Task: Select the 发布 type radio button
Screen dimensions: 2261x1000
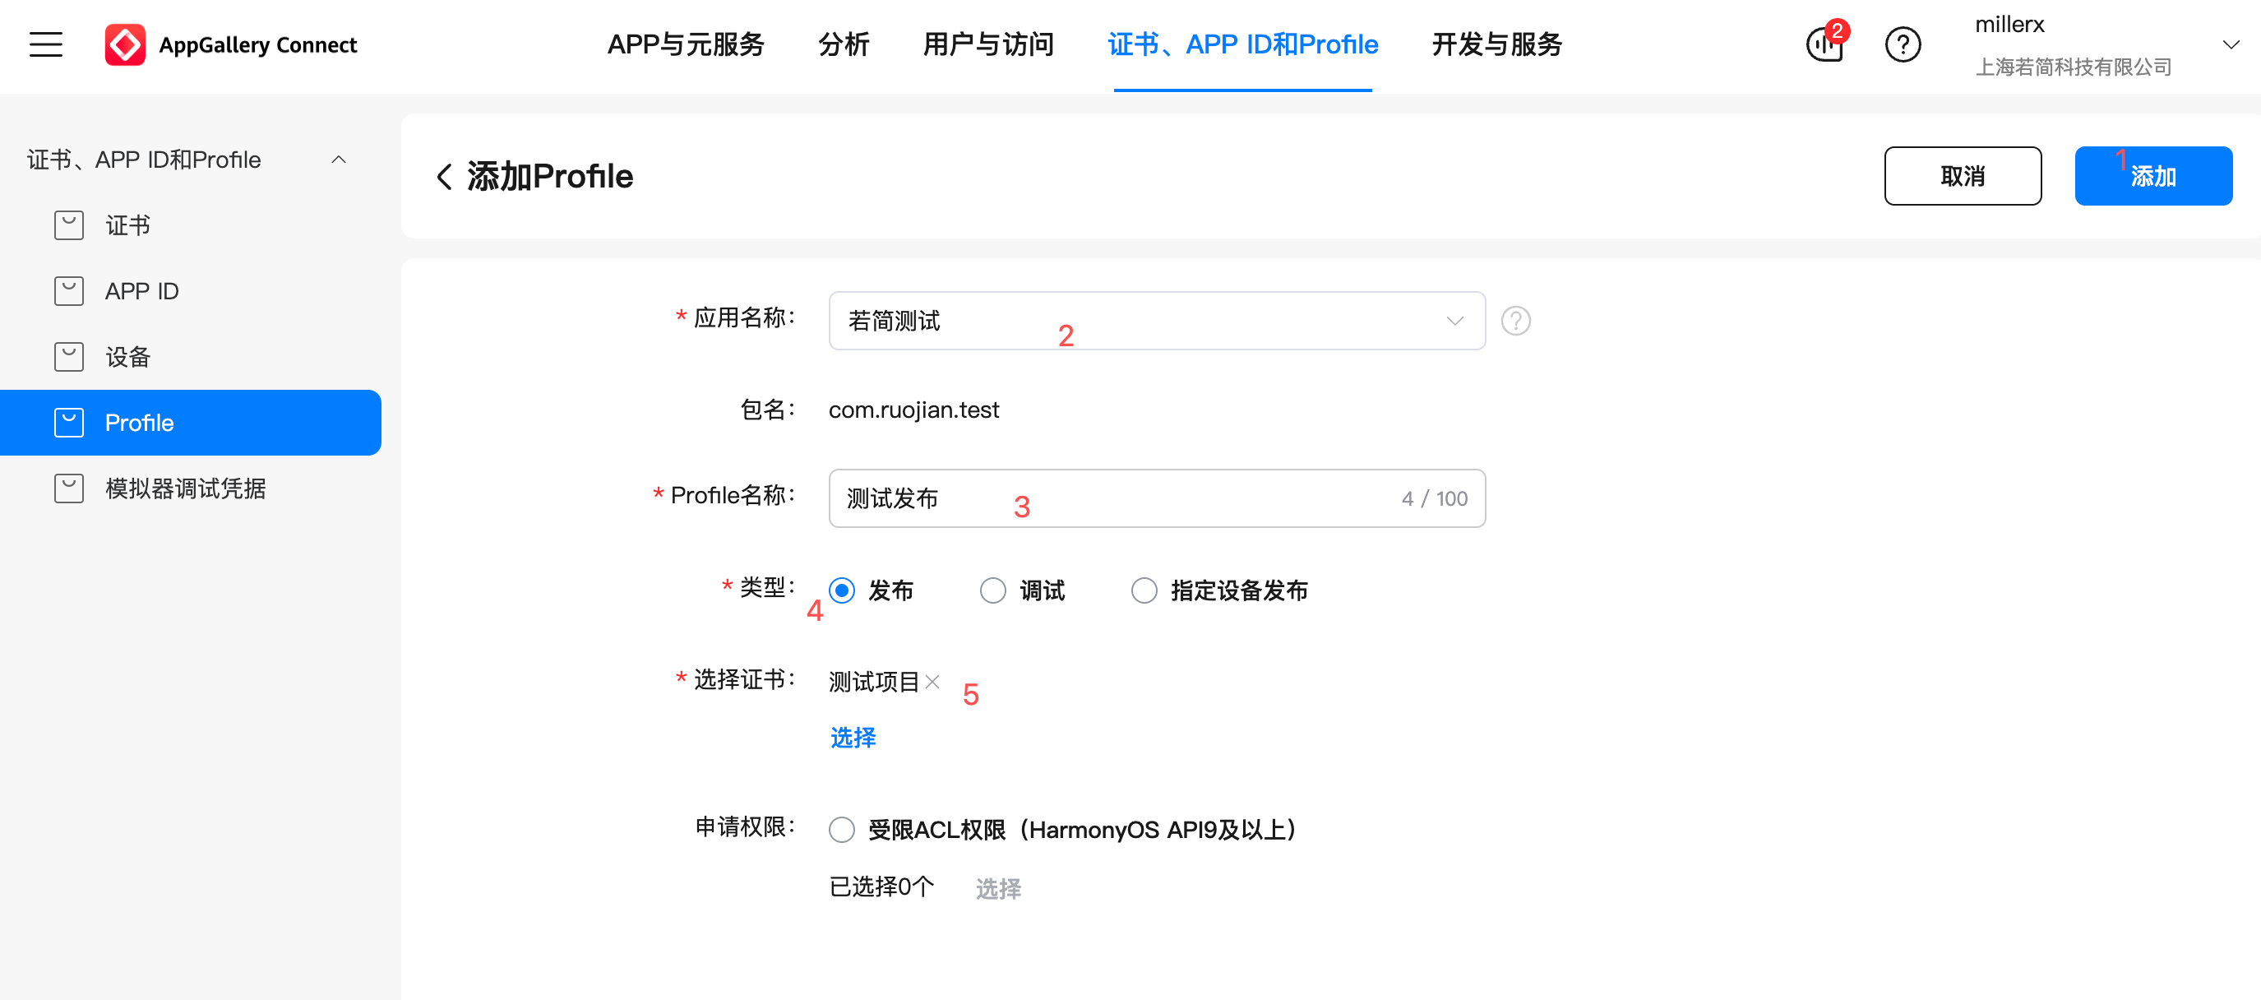Action: [842, 590]
